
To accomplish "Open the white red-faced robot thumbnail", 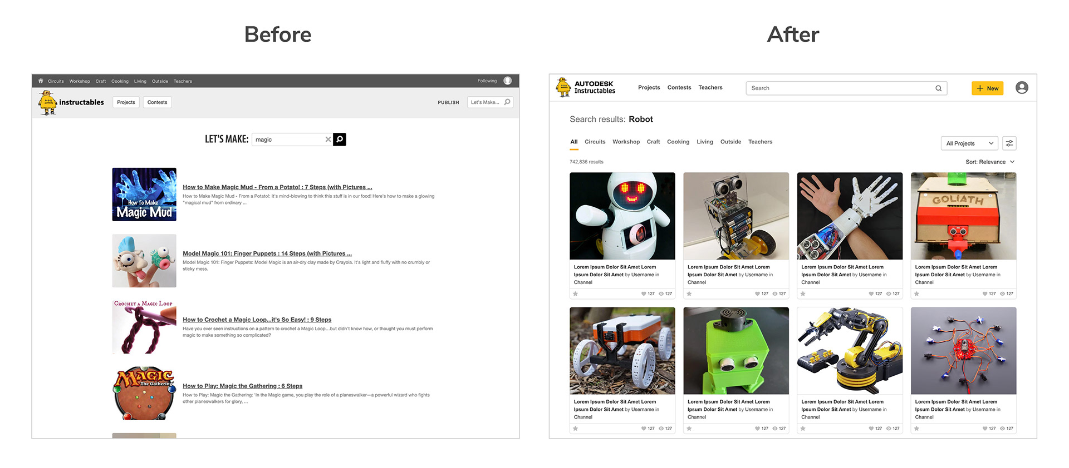I will click(x=622, y=216).
